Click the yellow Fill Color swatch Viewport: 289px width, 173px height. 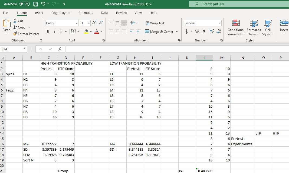(86, 31)
